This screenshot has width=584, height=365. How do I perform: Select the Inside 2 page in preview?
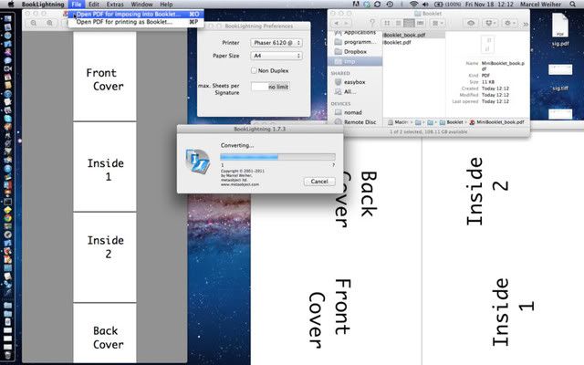click(105, 257)
